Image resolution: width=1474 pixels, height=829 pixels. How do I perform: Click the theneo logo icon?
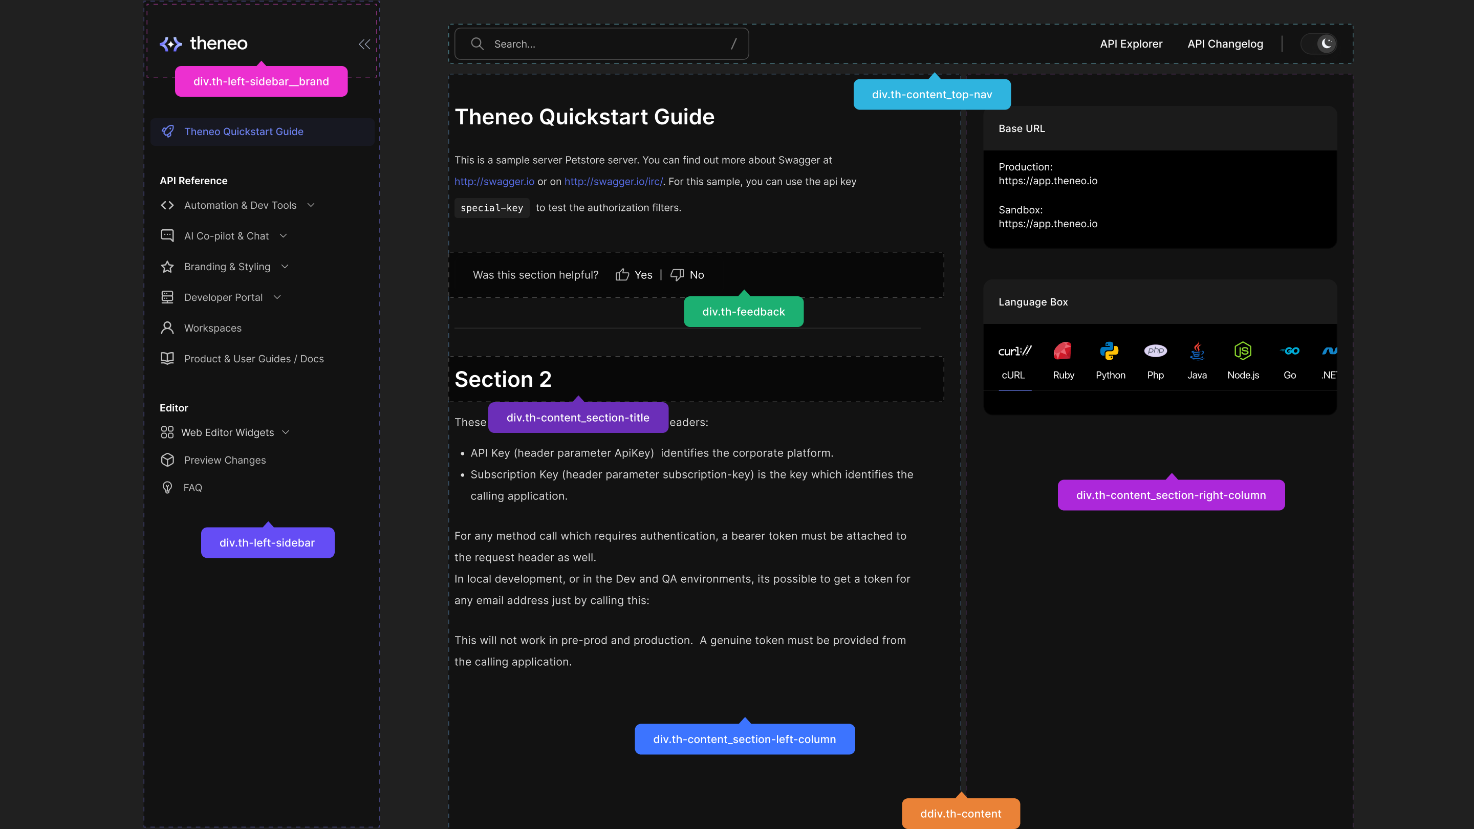pos(170,43)
